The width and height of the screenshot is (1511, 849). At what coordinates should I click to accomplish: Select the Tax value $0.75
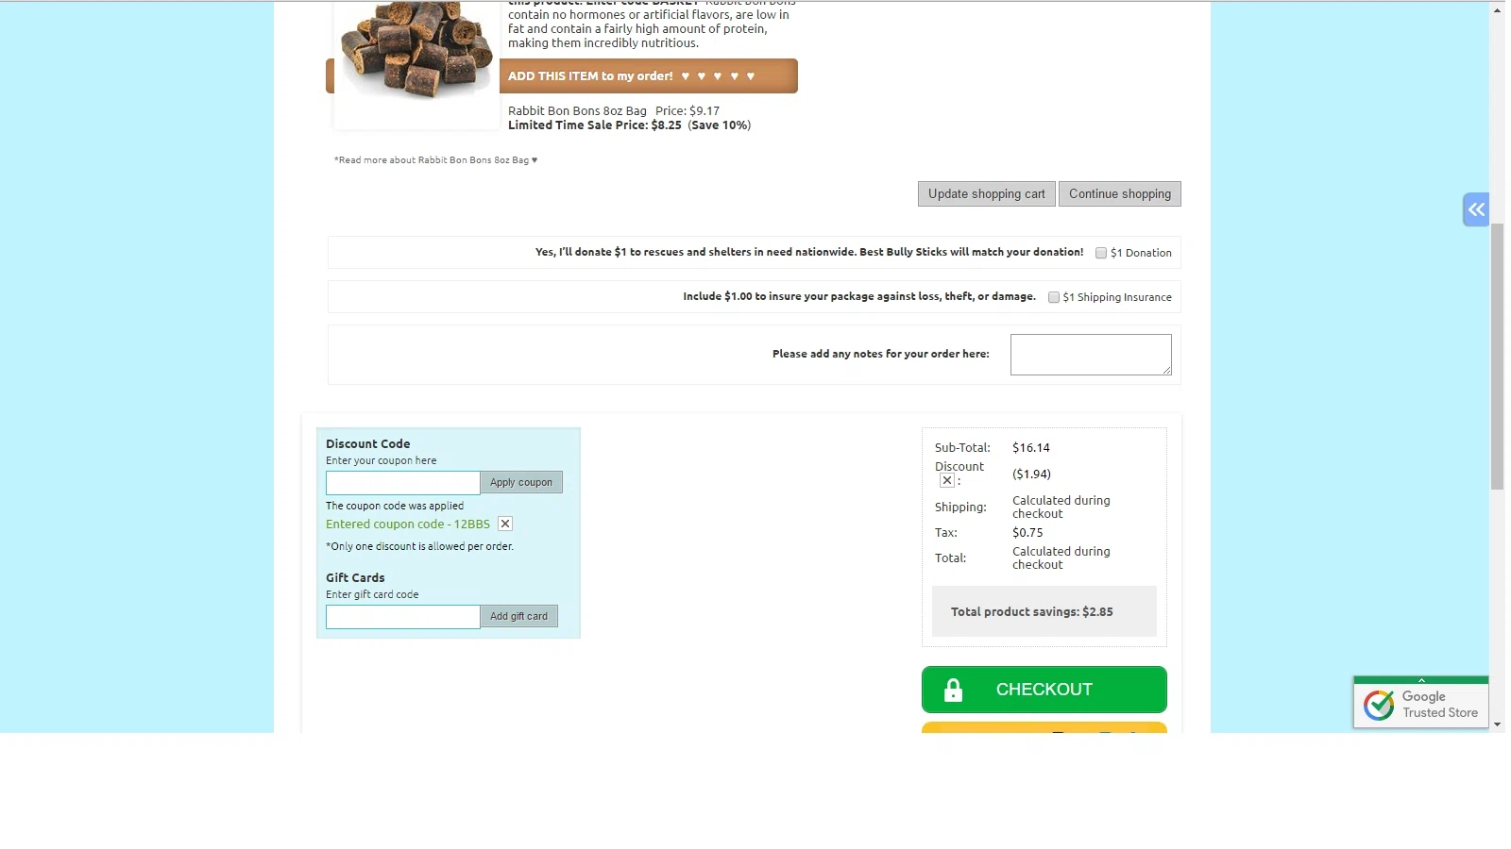pos(1027,533)
